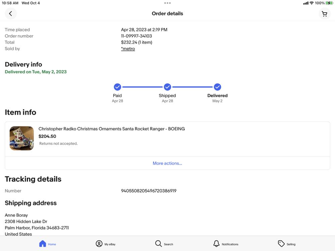335x251 pixels.
Task: Tap the Delivered checkmark step
Action: click(217, 87)
